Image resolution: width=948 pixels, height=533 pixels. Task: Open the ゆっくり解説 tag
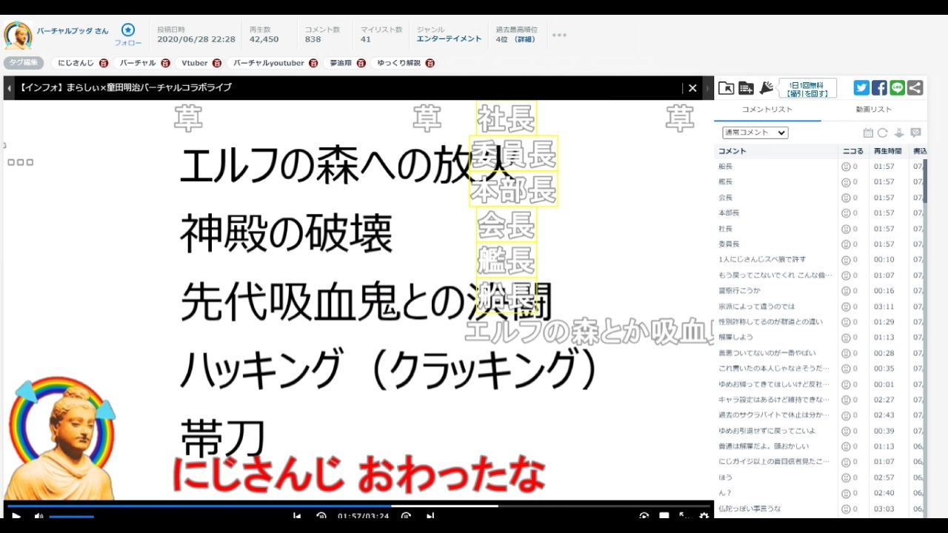coord(398,63)
